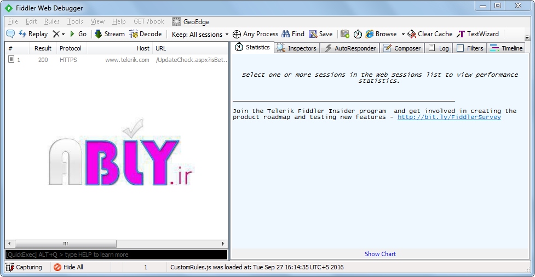This screenshot has width=535, height=277.
Task: Click Go to resume breakpoints
Action: (x=78, y=34)
